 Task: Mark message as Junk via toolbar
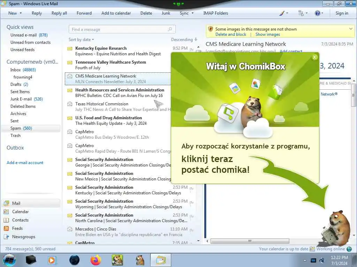pos(166,13)
